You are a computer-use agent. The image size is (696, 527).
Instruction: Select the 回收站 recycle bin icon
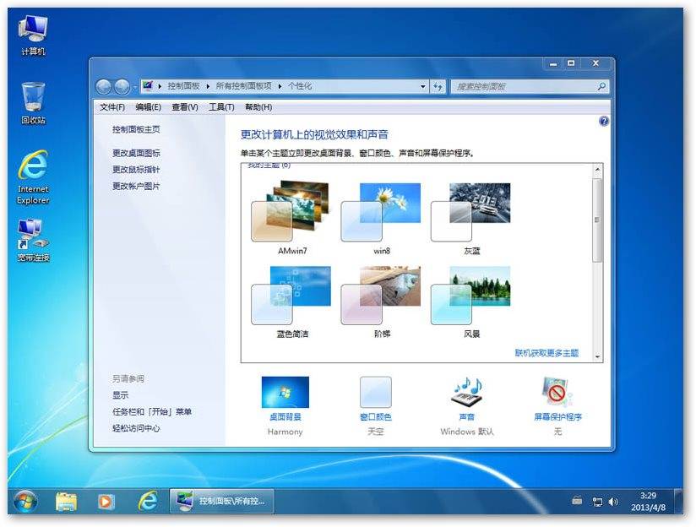pos(33,103)
